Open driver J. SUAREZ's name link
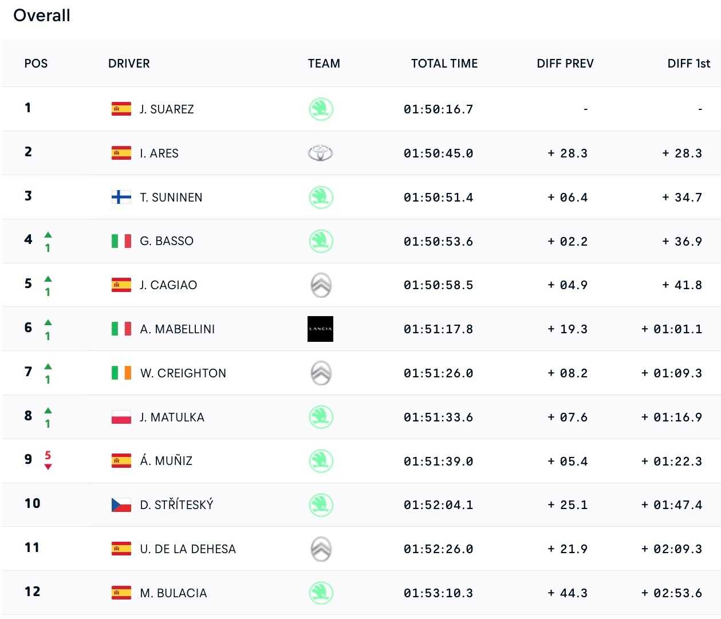The height and width of the screenshot is (619, 721). click(x=167, y=109)
